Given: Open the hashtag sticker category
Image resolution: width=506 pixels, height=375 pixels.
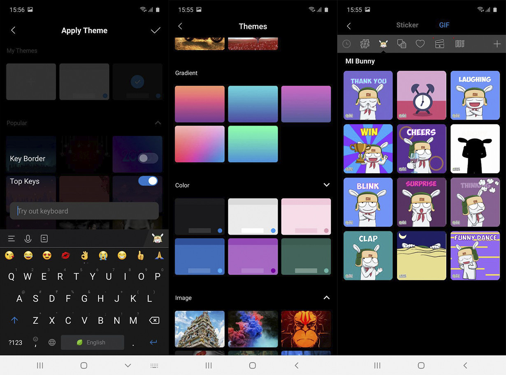Looking at the screenshot, I should click(365, 44).
